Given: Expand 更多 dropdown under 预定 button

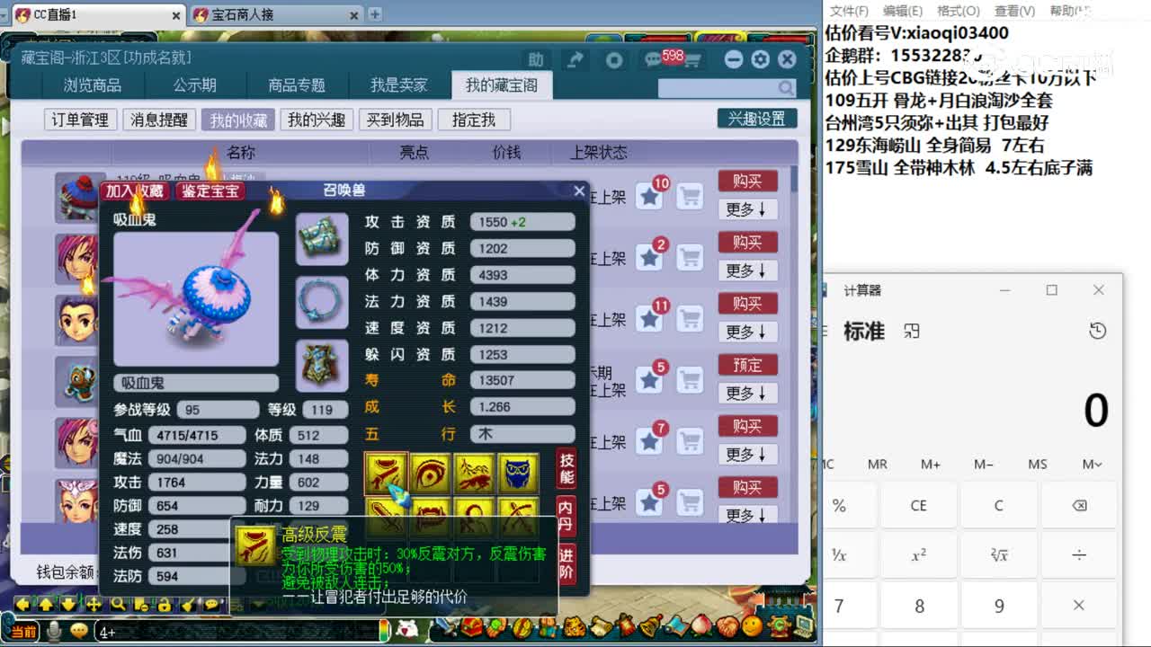Looking at the screenshot, I should (x=747, y=394).
